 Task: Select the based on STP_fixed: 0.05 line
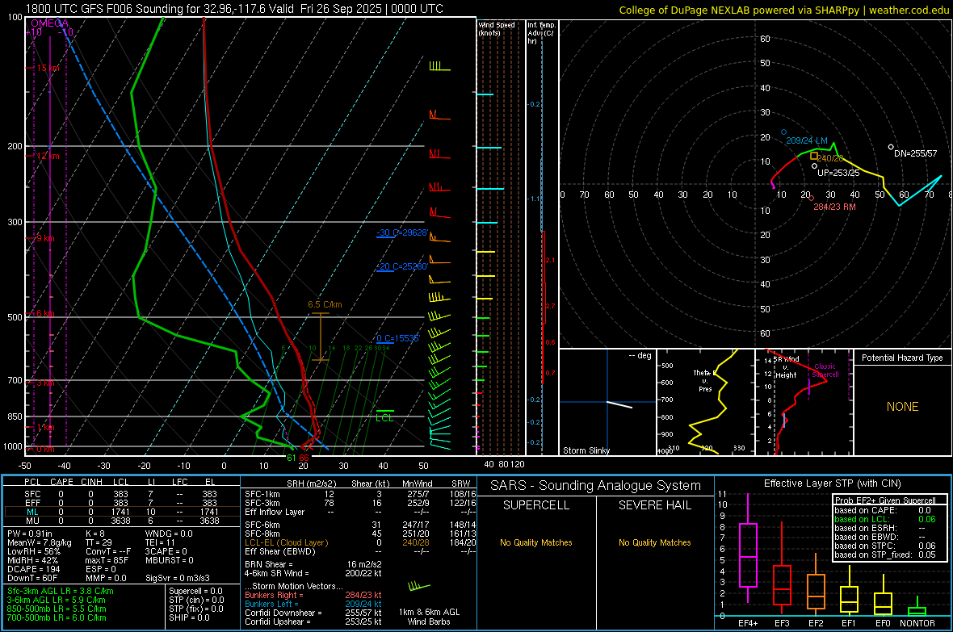pyautogui.click(x=885, y=555)
